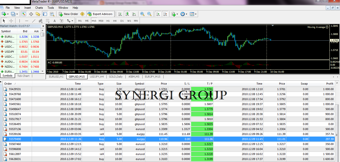Open the chart Templates icon
Viewport: 340px width, 162px height.
pos(192,14)
